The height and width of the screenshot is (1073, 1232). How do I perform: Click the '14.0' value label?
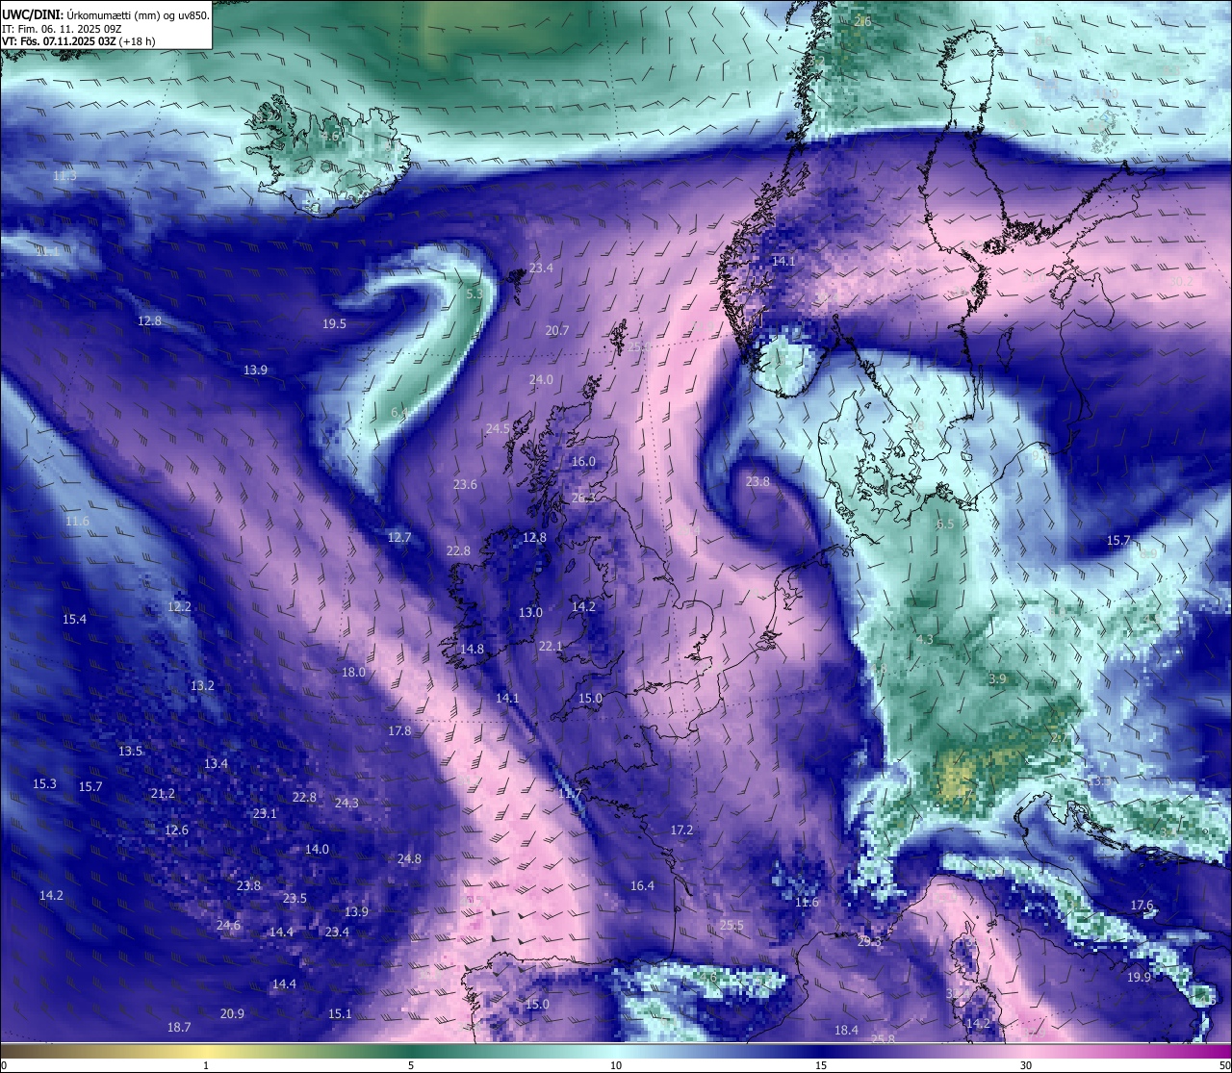(317, 850)
